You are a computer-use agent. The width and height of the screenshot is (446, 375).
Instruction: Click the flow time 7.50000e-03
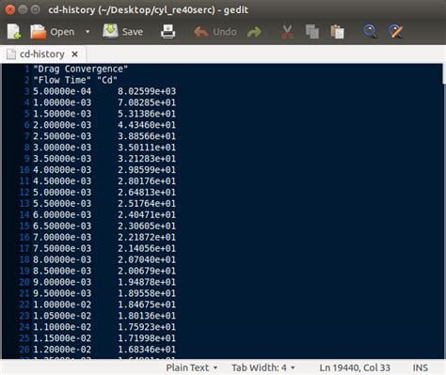(62, 248)
